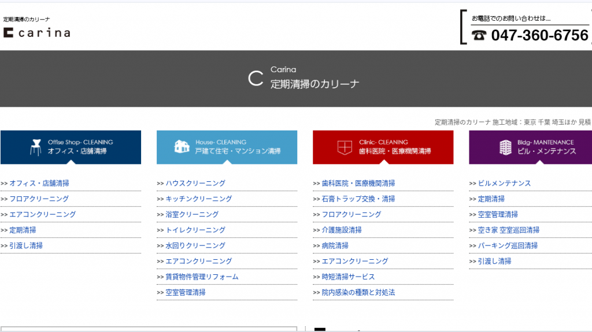Select 定期清掃 link in office column
This screenshot has height=332, width=592.
pos(23,230)
